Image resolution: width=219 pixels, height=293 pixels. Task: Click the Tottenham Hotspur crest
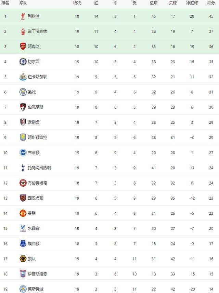tap(23, 168)
